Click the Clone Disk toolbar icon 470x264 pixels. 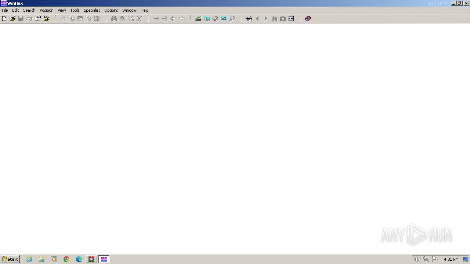click(x=207, y=18)
